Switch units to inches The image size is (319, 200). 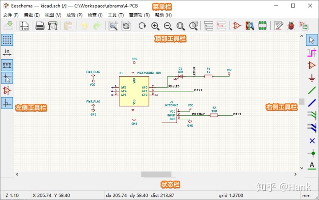tap(7, 52)
